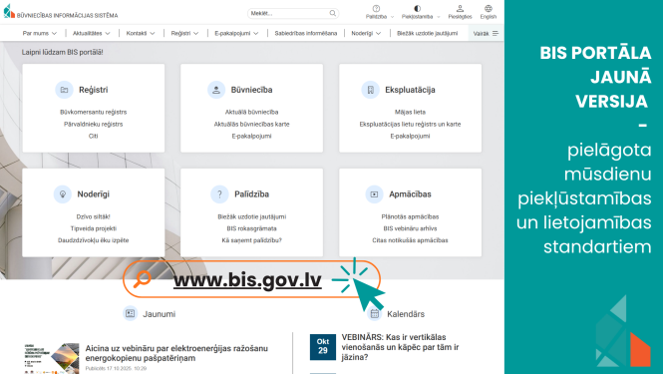The image size is (663, 374).
Task: Open the Jaunumi section heading
Action: pyautogui.click(x=159, y=314)
